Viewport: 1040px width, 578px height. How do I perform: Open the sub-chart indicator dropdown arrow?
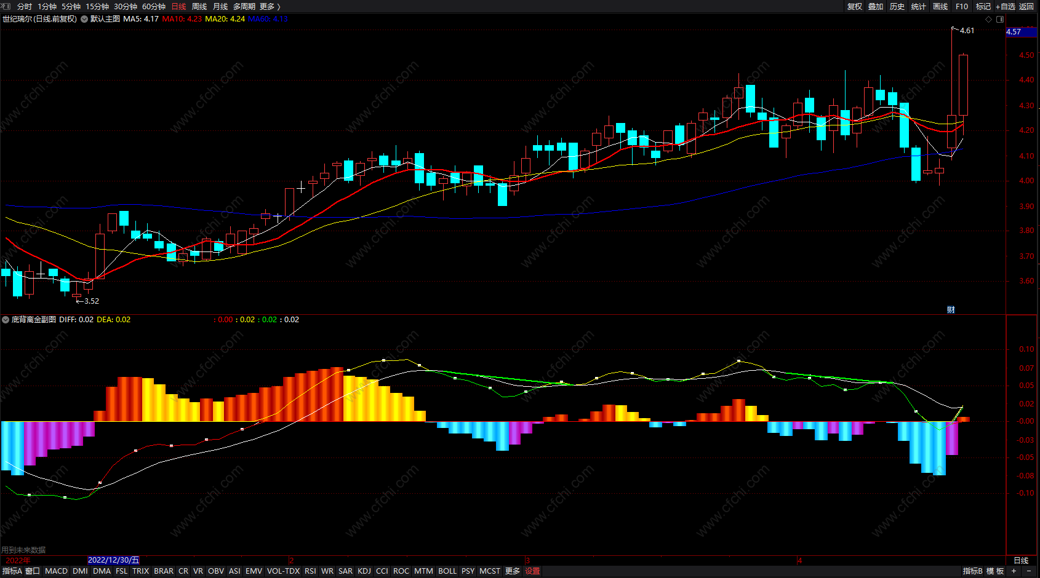pos(6,320)
